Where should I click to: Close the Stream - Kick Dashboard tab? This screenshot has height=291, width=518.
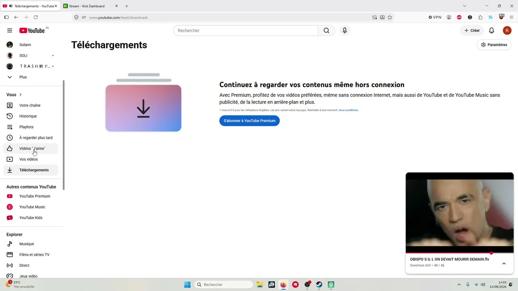tap(117, 6)
